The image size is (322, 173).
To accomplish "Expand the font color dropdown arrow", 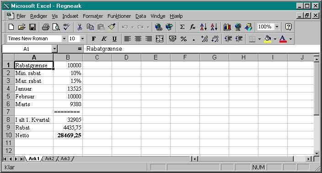I will click(290, 39).
